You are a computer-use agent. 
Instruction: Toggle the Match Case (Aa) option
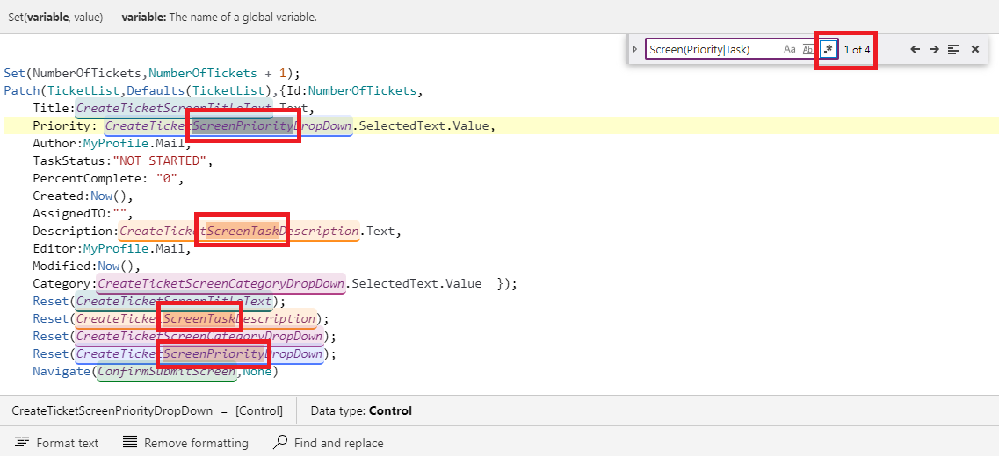click(x=789, y=49)
